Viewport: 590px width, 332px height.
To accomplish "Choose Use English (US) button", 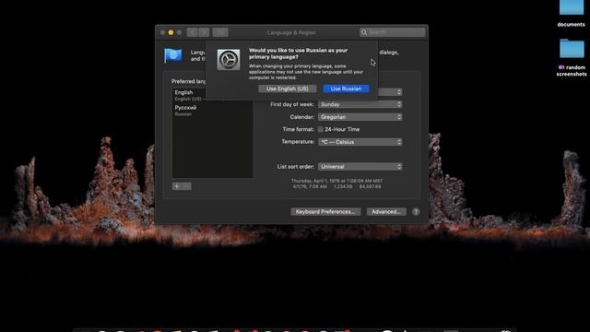I will click(288, 89).
